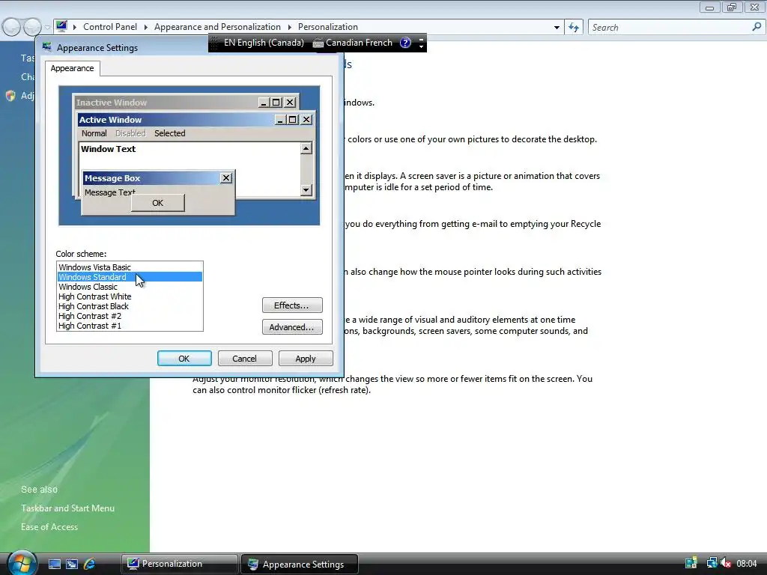Click the network tray icon
The height and width of the screenshot is (575, 767).
tap(712, 563)
